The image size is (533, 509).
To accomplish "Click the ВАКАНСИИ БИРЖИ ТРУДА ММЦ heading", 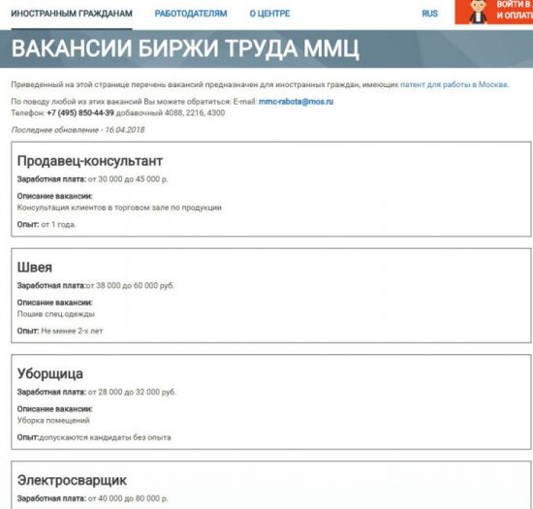I will (185, 48).
